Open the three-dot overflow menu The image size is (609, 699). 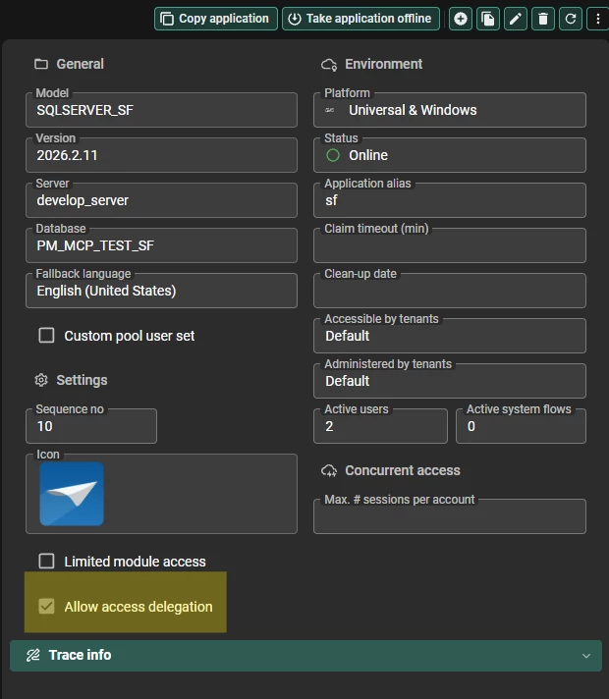(598, 19)
